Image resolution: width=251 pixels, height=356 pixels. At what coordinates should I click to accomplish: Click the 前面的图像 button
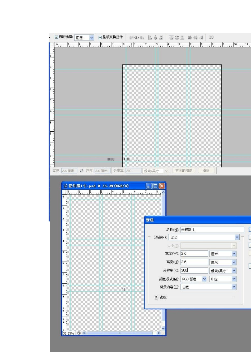coord(184,171)
